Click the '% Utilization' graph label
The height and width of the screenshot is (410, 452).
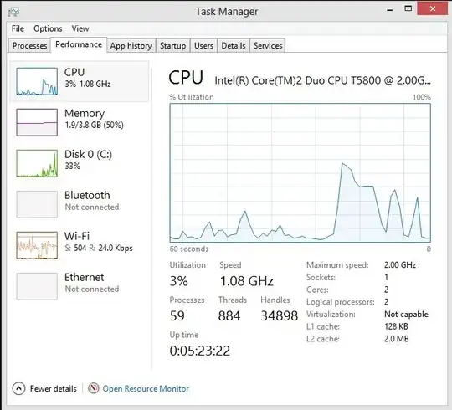(x=192, y=97)
